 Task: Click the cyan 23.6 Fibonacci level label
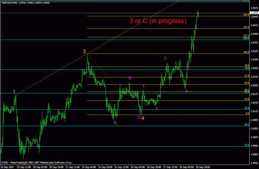tap(247, 145)
